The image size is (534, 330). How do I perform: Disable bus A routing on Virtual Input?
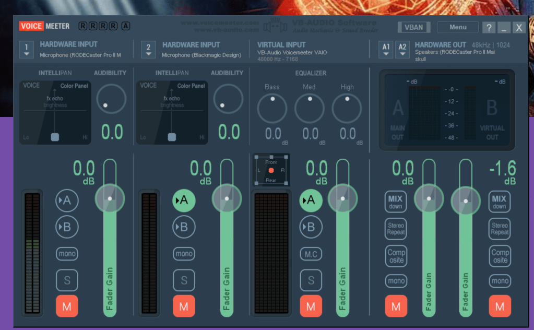pyautogui.click(x=311, y=201)
